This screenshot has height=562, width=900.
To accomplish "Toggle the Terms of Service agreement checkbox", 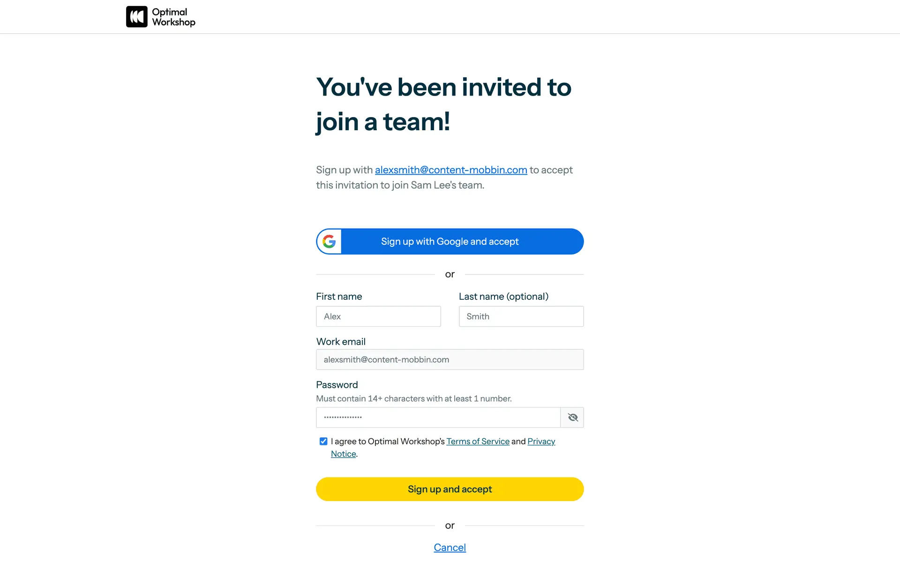I will (323, 441).
